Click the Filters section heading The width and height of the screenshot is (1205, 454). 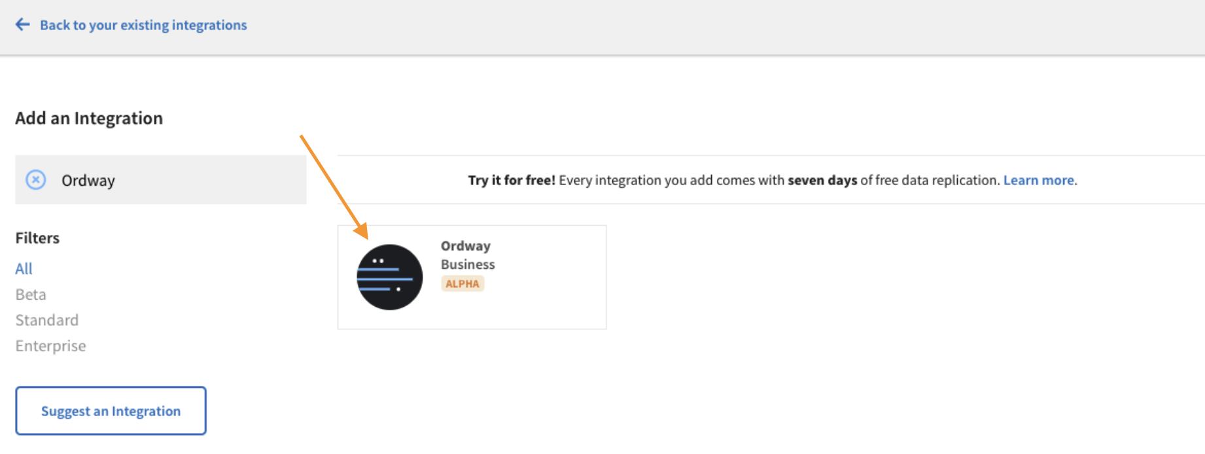click(x=37, y=237)
